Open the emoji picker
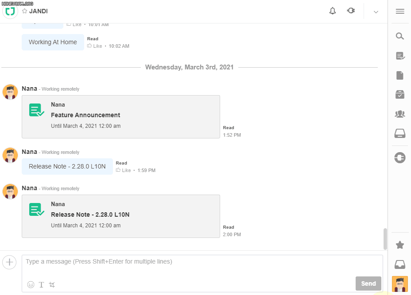Image resolution: width=411 pixels, height=295 pixels. [31, 284]
